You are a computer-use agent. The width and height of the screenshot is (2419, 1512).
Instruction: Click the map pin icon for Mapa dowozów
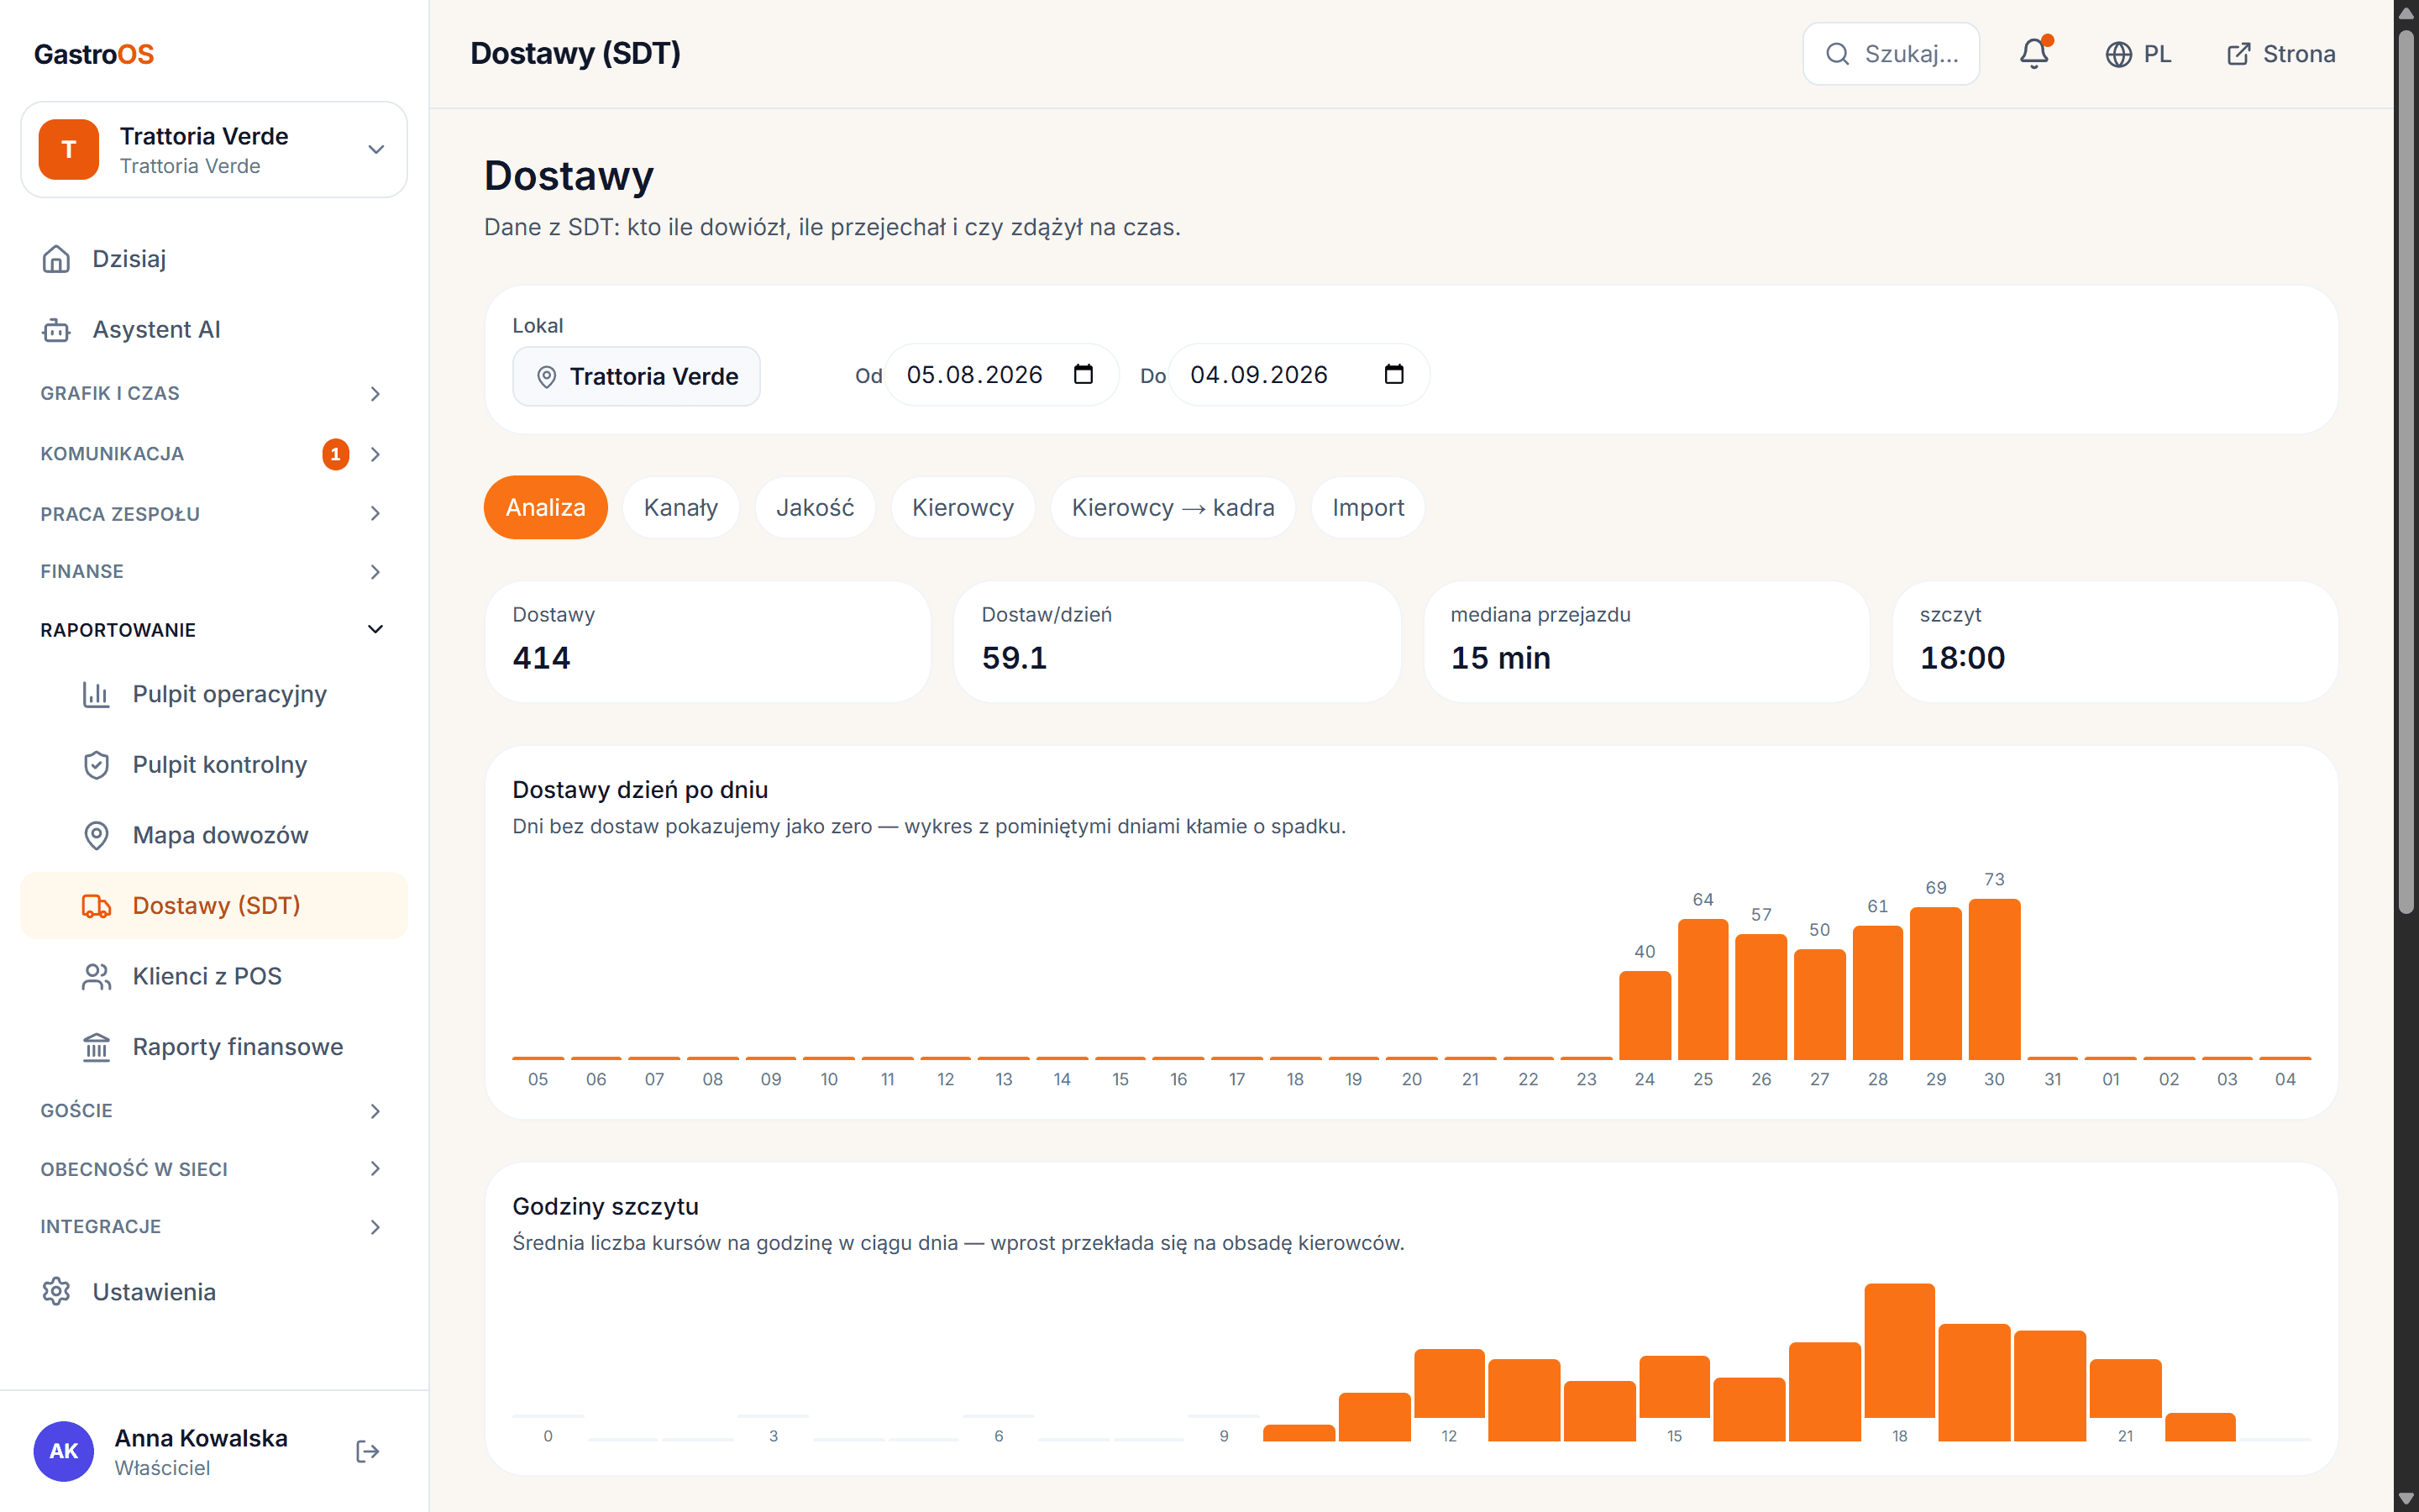pyautogui.click(x=96, y=835)
